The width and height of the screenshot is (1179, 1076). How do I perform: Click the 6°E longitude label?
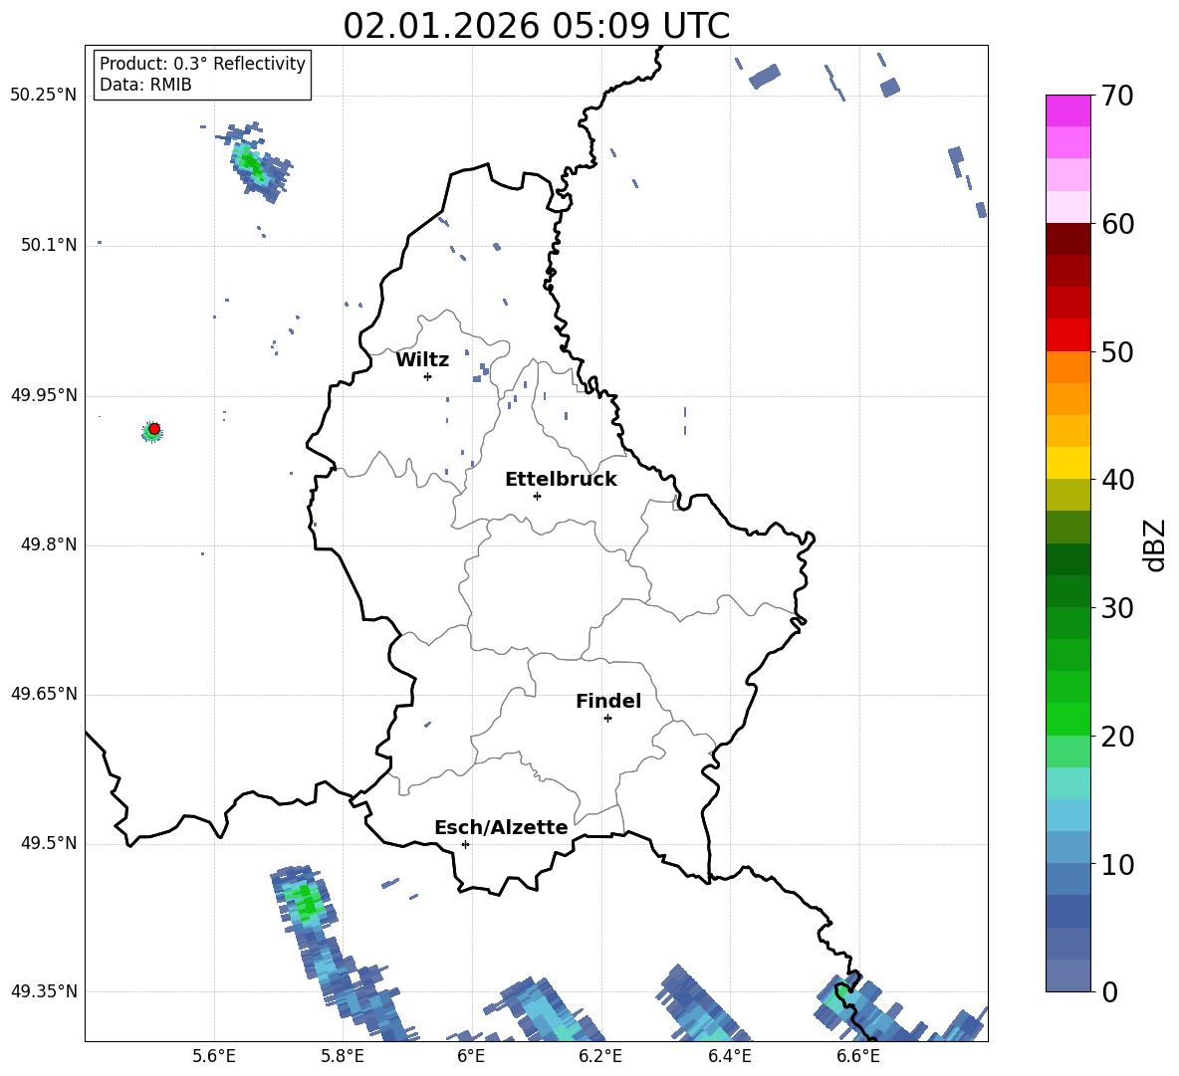[471, 1056]
